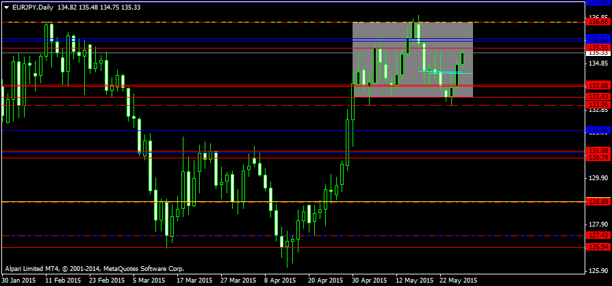
Task: Click the 20 Apr 2015 date label
Action: pos(326,280)
